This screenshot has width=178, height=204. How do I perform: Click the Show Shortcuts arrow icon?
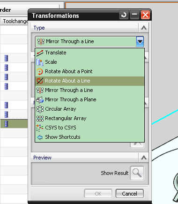(x=40, y=137)
